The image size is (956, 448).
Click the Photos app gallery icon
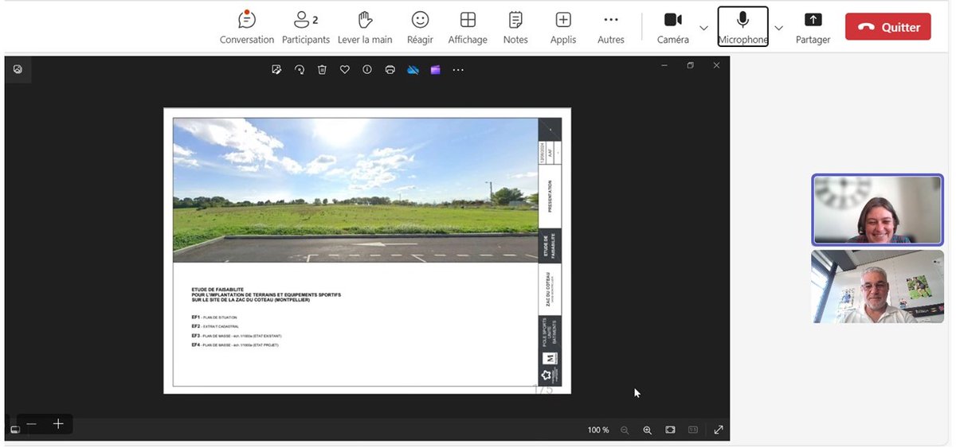[18, 69]
